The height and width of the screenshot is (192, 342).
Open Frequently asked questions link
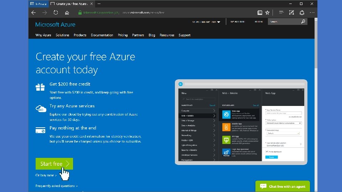tap(57, 186)
